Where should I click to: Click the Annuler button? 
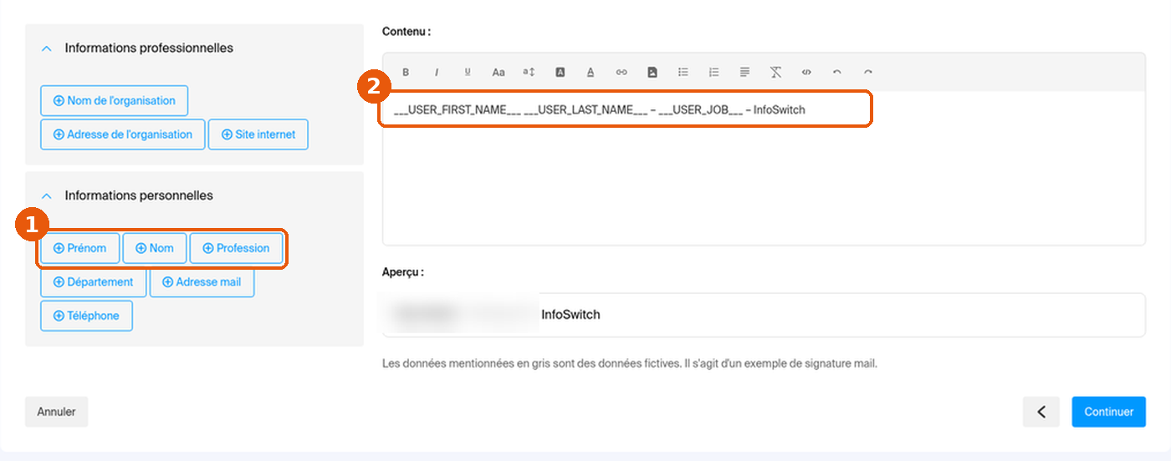[57, 412]
